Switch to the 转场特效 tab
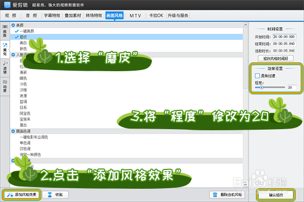 (x=94, y=15)
